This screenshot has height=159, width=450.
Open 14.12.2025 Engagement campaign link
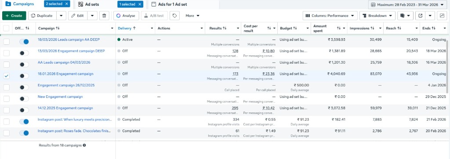click(x=65, y=108)
